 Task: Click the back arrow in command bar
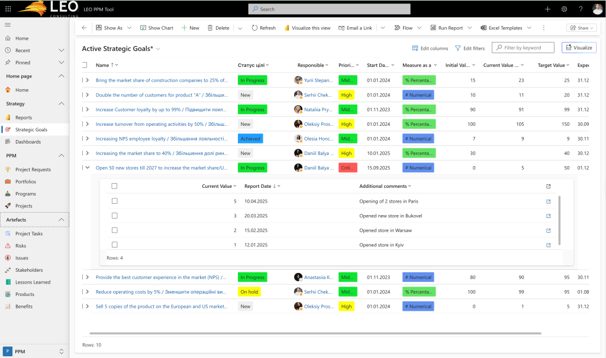[x=84, y=28]
